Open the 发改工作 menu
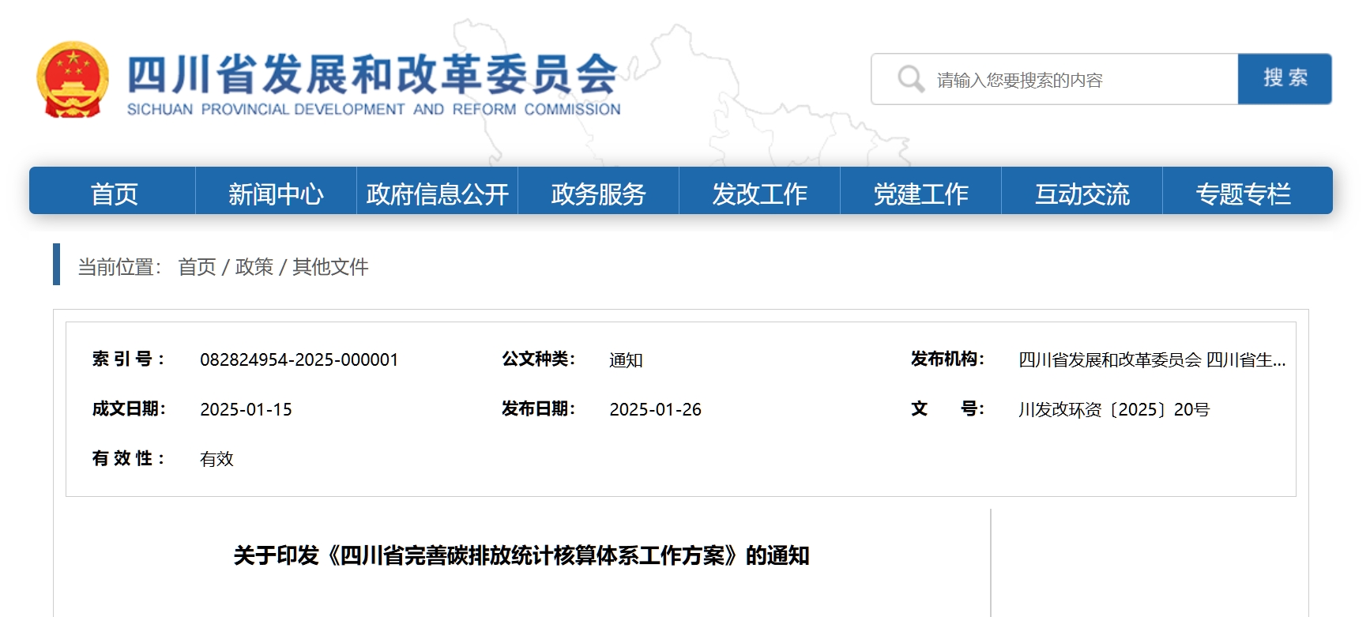This screenshot has width=1370, height=617. 759,194
